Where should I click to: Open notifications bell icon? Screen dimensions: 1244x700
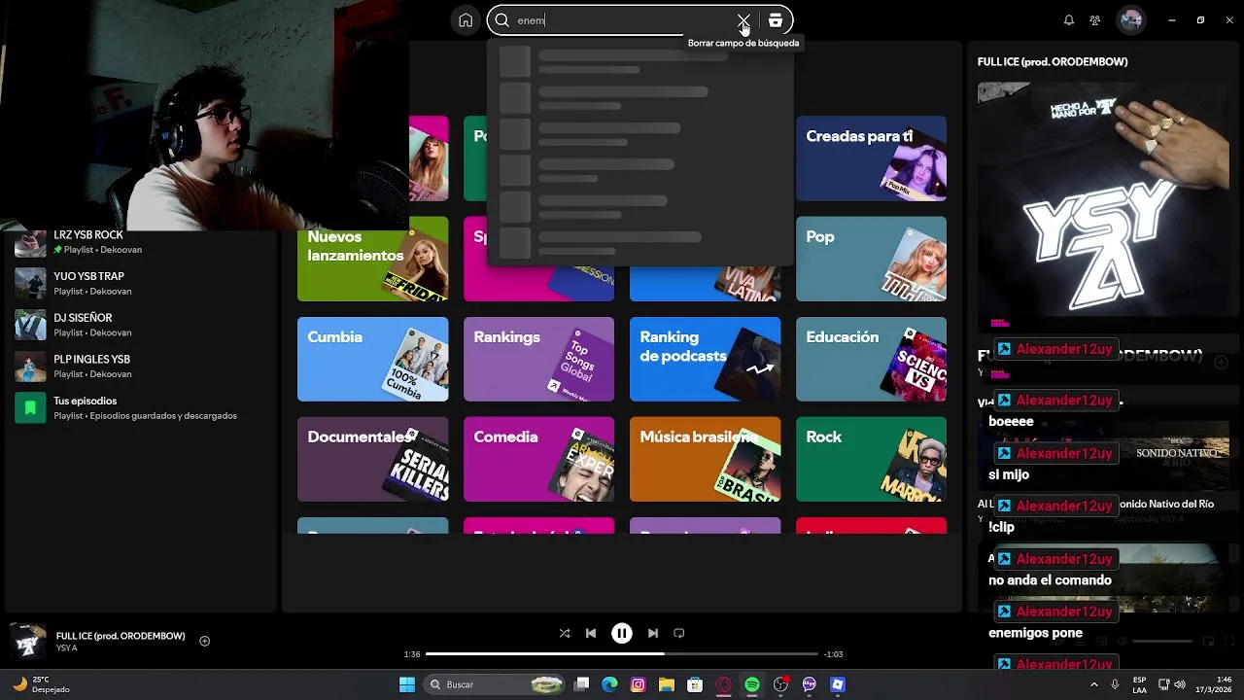[x=1069, y=20]
